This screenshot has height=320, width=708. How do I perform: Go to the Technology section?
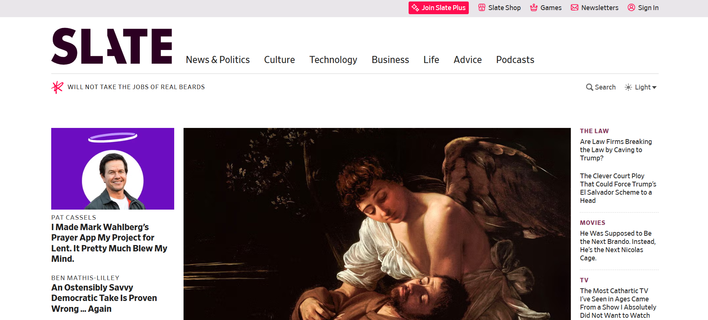pyautogui.click(x=333, y=60)
